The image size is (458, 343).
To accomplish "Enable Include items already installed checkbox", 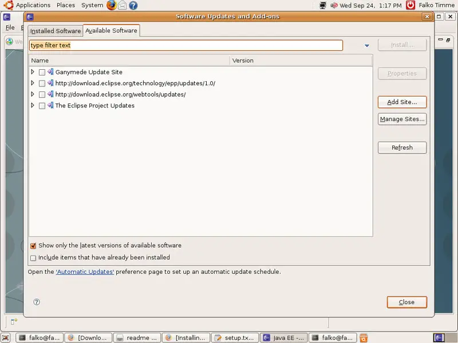I will click(x=33, y=258).
